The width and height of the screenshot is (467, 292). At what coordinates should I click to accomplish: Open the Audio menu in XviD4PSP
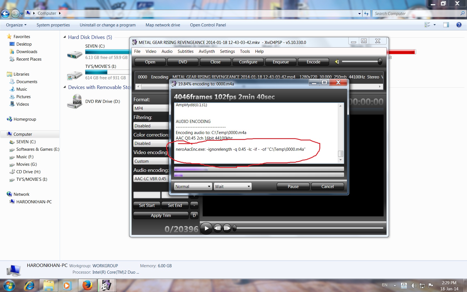pos(167,51)
